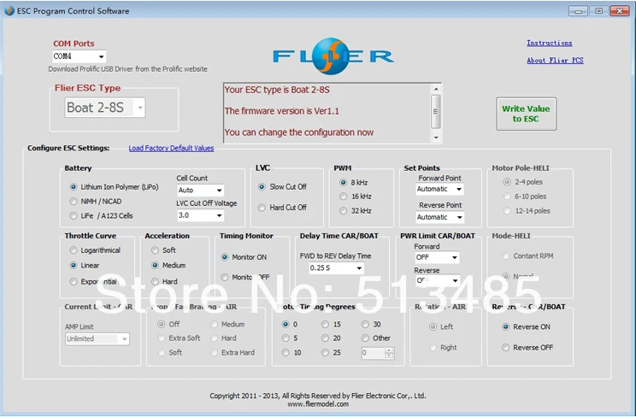Select Linear throttle curve
This screenshot has width=636, height=417.
coord(85,265)
